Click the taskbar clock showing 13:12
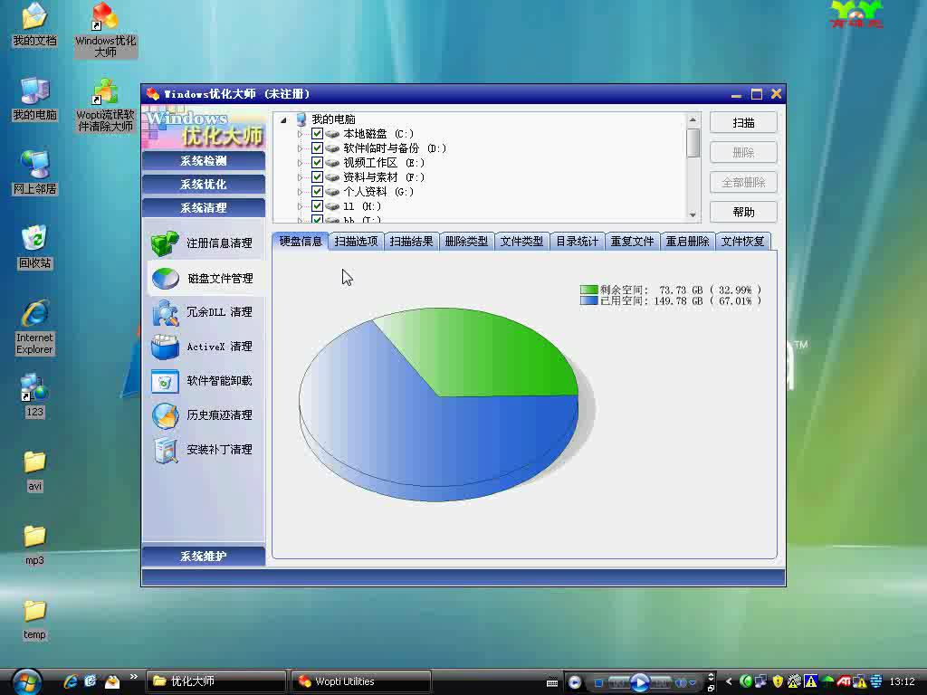 (x=902, y=681)
